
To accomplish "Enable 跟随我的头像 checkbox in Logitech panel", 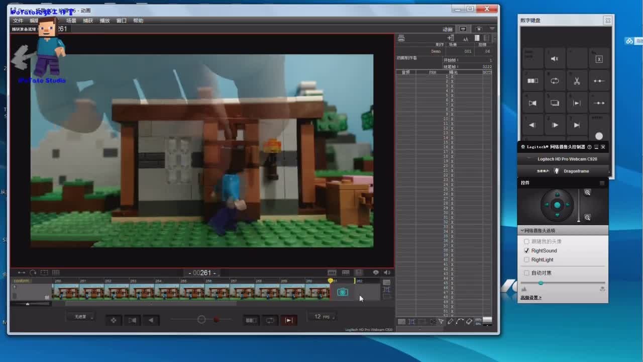I will tap(526, 241).
